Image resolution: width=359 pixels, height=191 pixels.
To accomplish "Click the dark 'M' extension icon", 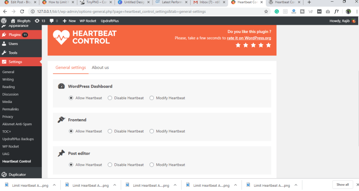I will click(x=319, y=12).
